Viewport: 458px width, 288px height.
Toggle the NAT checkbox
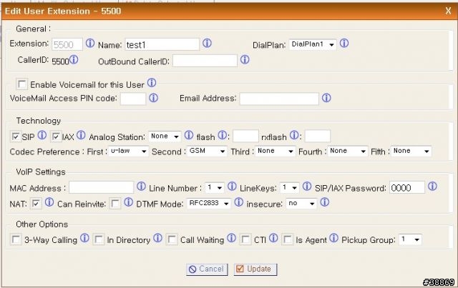coord(36,203)
